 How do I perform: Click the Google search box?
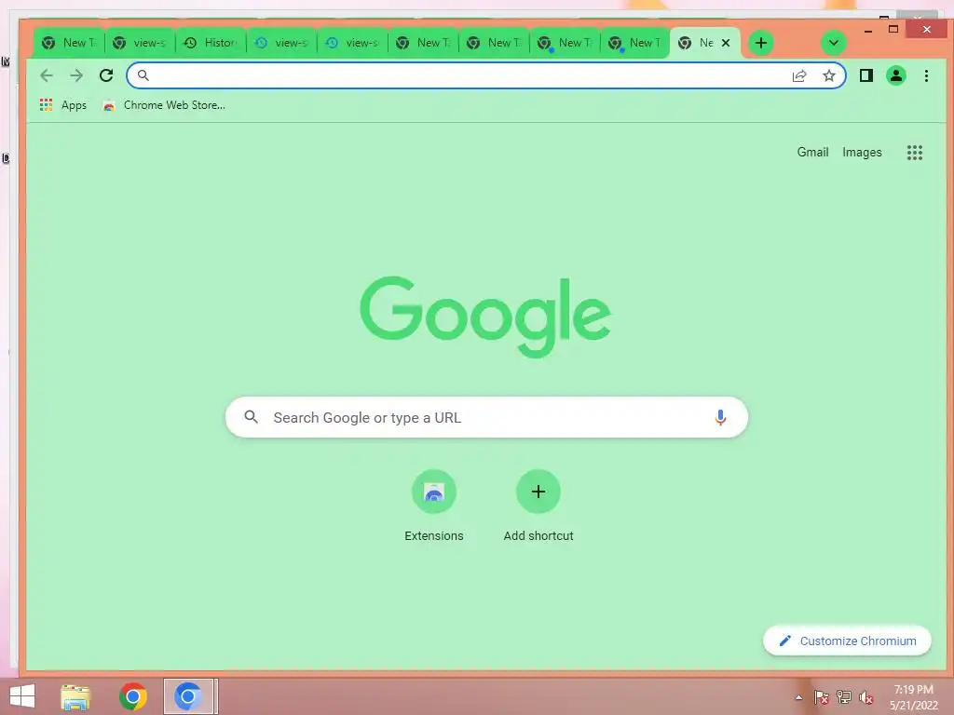point(486,417)
